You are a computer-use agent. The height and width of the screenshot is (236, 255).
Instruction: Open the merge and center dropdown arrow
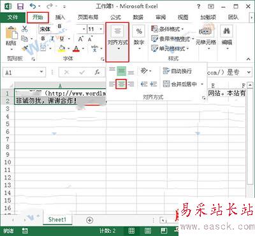(202, 84)
